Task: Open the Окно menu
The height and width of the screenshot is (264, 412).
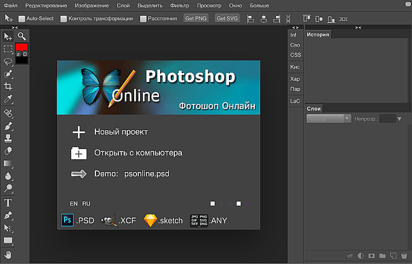Action: pyautogui.click(x=235, y=5)
